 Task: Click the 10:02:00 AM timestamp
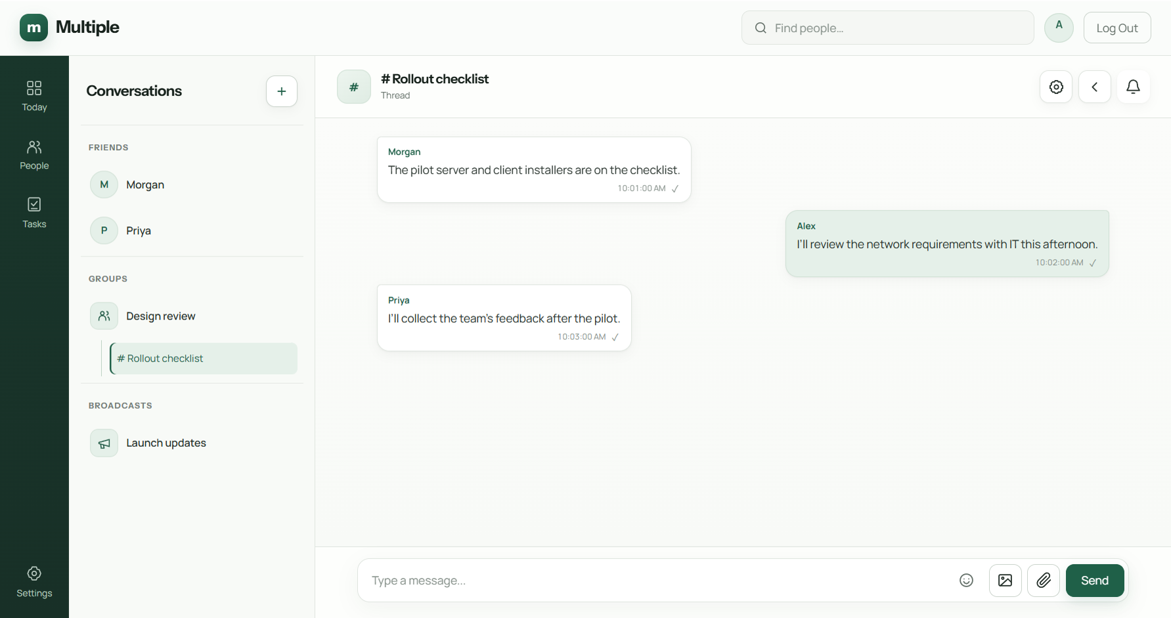pyautogui.click(x=1059, y=262)
